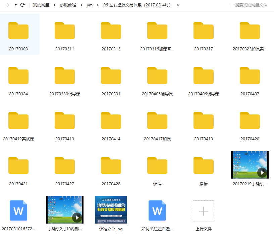Screen dimensions: 274x237
Task: Go to 我的网盘 in the breadcrumb
Action: coord(42,5)
